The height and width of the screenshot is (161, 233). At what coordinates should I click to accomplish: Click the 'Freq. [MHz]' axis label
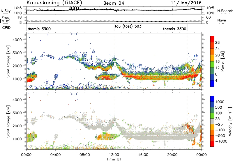[x=5, y=19]
